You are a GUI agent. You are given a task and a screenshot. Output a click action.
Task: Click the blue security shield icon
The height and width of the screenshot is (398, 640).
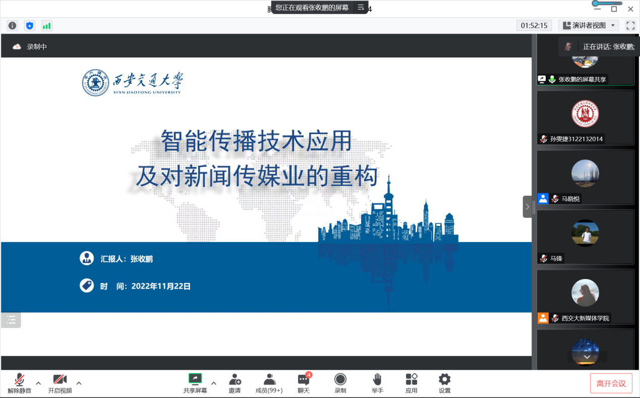(x=30, y=26)
